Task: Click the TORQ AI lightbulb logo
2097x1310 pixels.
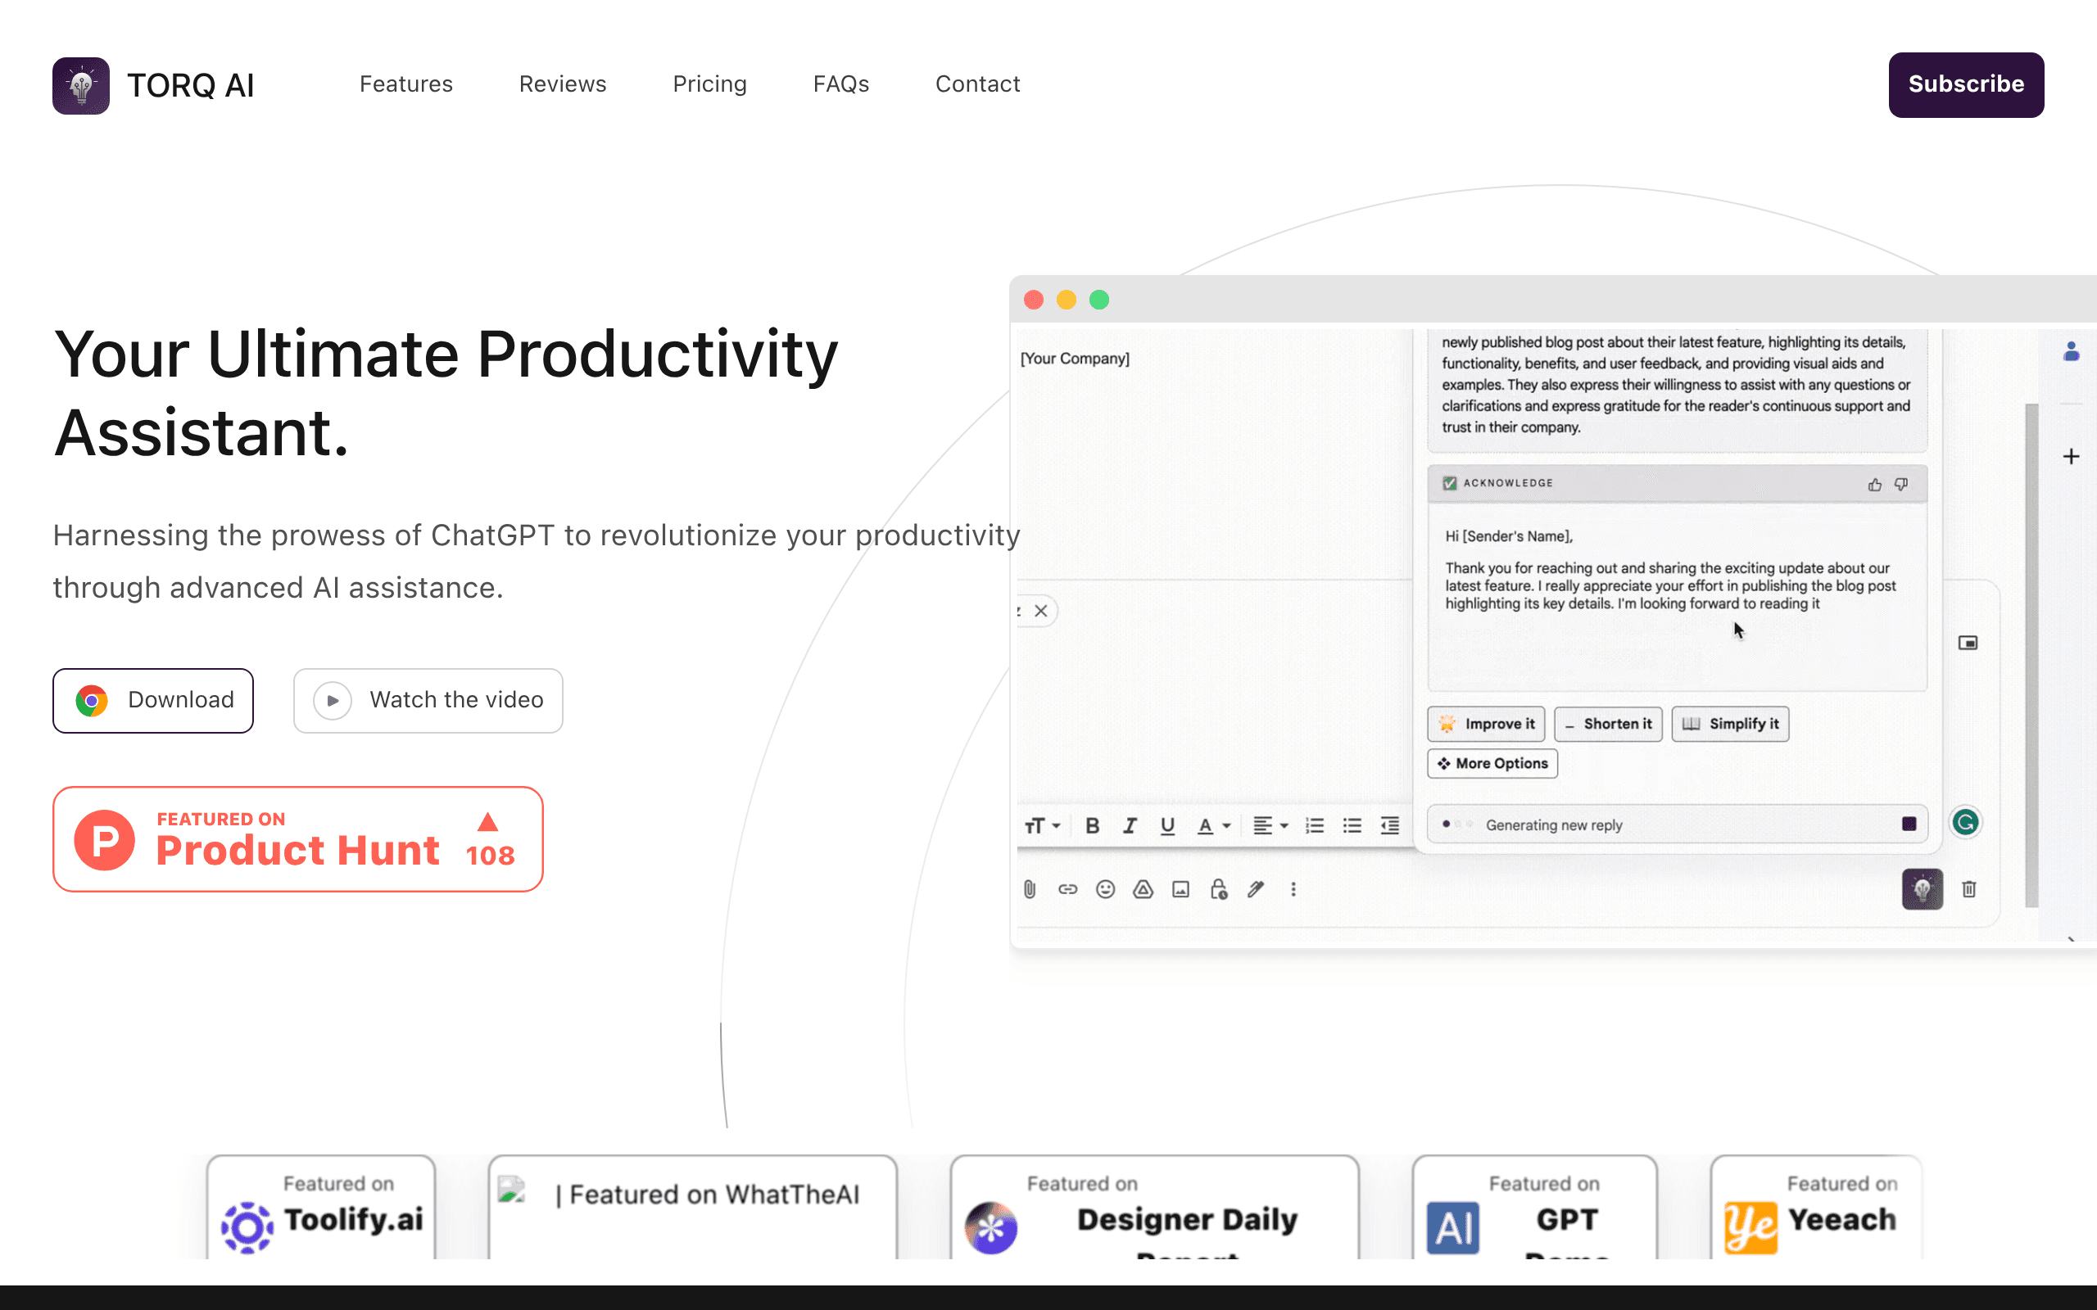Action: pos(80,85)
